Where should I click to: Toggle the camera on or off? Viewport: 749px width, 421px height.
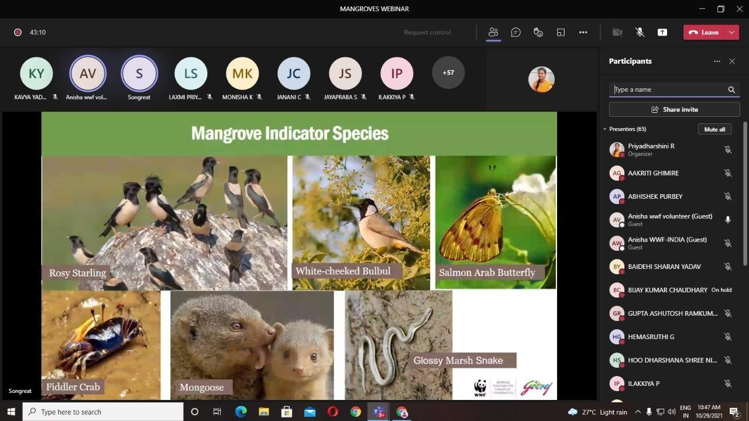click(617, 32)
